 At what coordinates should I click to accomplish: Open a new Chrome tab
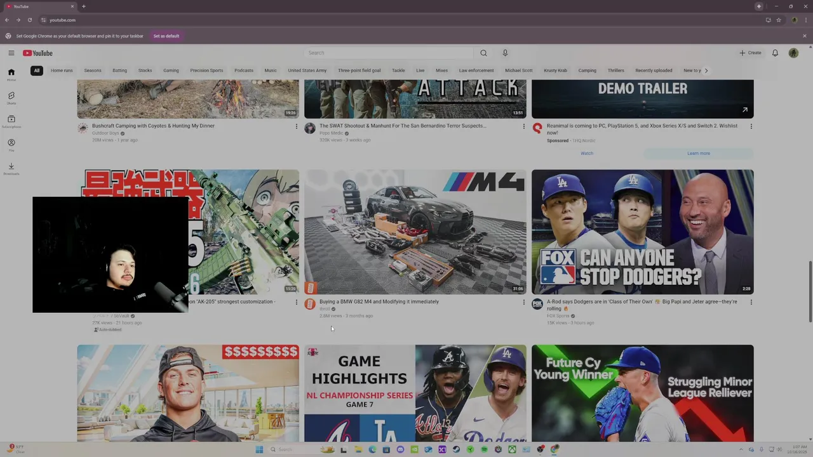[83, 6]
